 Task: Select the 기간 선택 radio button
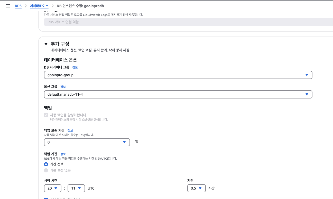46,164
